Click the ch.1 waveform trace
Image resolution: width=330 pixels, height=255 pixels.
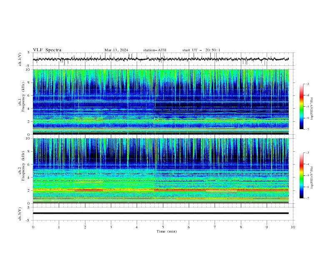click(161, 59)
